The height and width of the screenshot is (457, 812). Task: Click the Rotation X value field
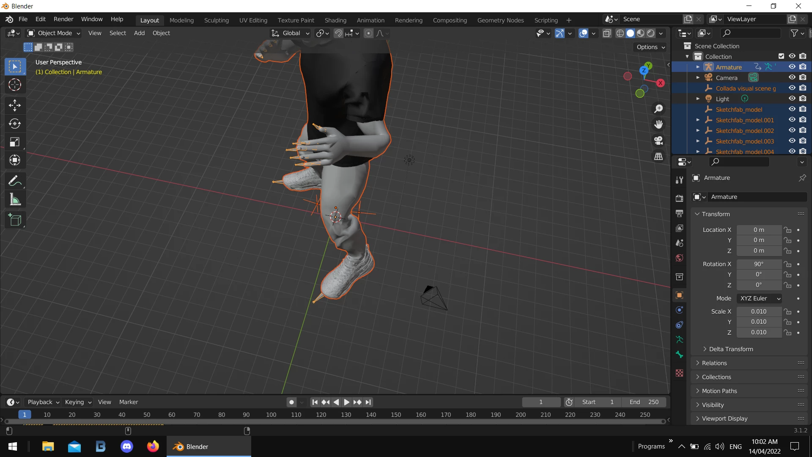click(759, 264)
